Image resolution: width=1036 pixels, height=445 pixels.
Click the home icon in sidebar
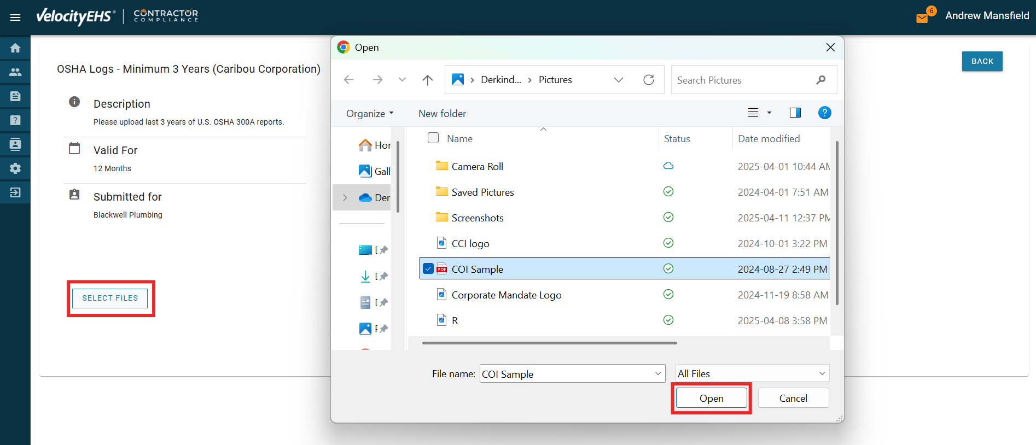click(x=15, y=48)
